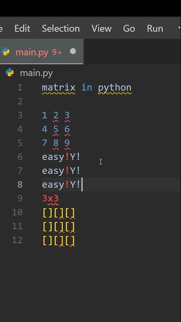Click the word 'python' on line 1
Viewport: 181px width, 322px height.
tap(115, 88)
